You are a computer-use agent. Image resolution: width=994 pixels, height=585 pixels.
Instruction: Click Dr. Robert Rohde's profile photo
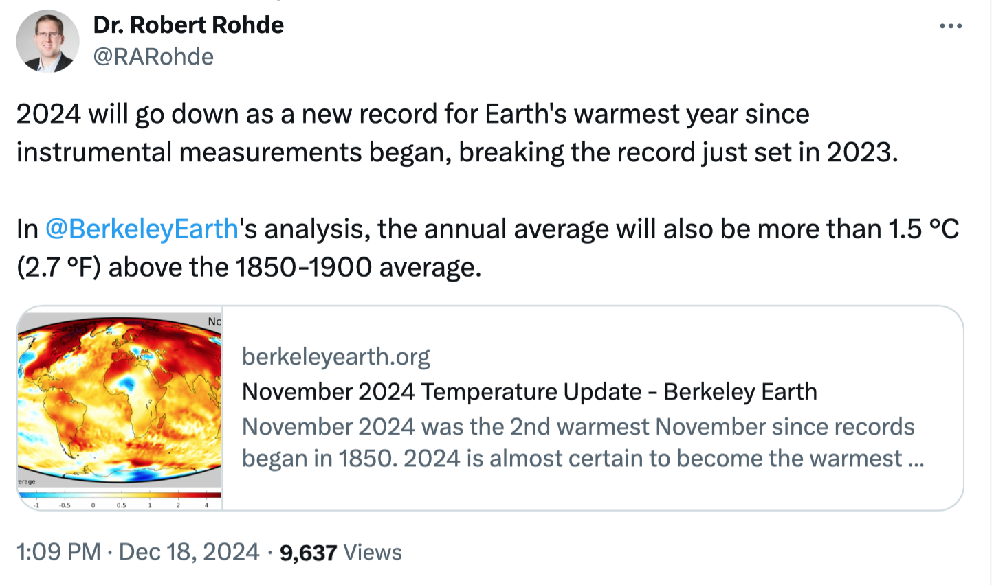(x=47, y=41)
